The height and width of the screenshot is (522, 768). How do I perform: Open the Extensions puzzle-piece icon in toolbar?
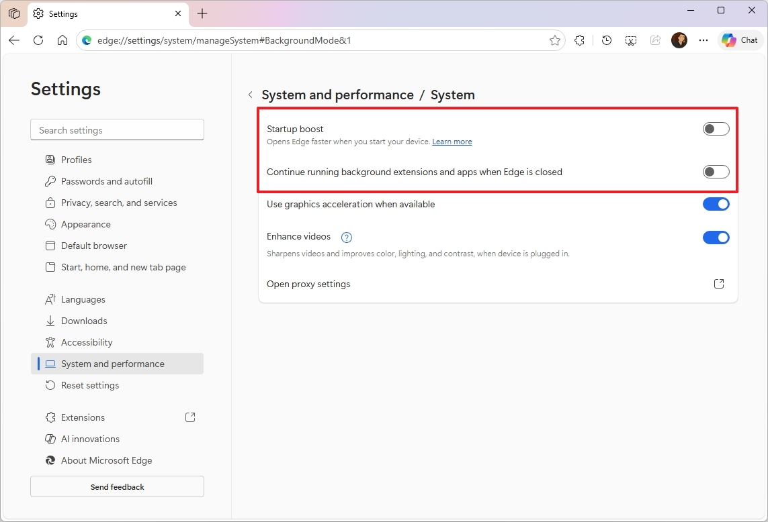(579, 40)
